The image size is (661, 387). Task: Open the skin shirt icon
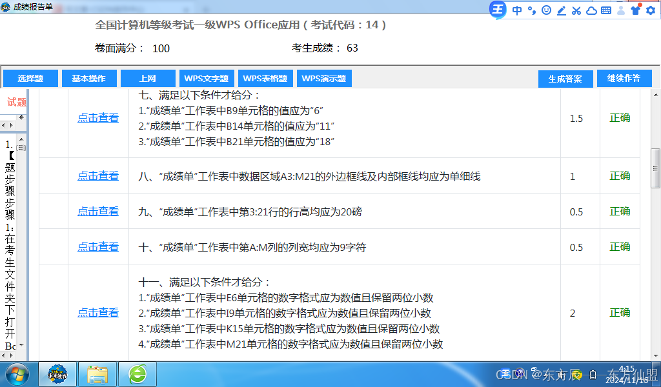click(x=635, y=10)
